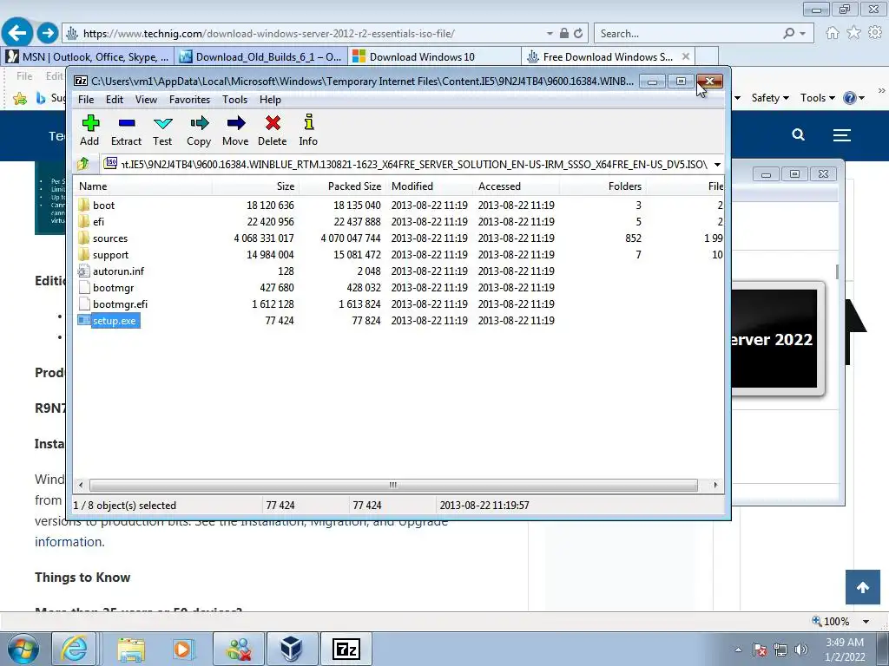Open the 7-Zip View menu
This screenshot has width=889, height=666.
tap(146, 99)
